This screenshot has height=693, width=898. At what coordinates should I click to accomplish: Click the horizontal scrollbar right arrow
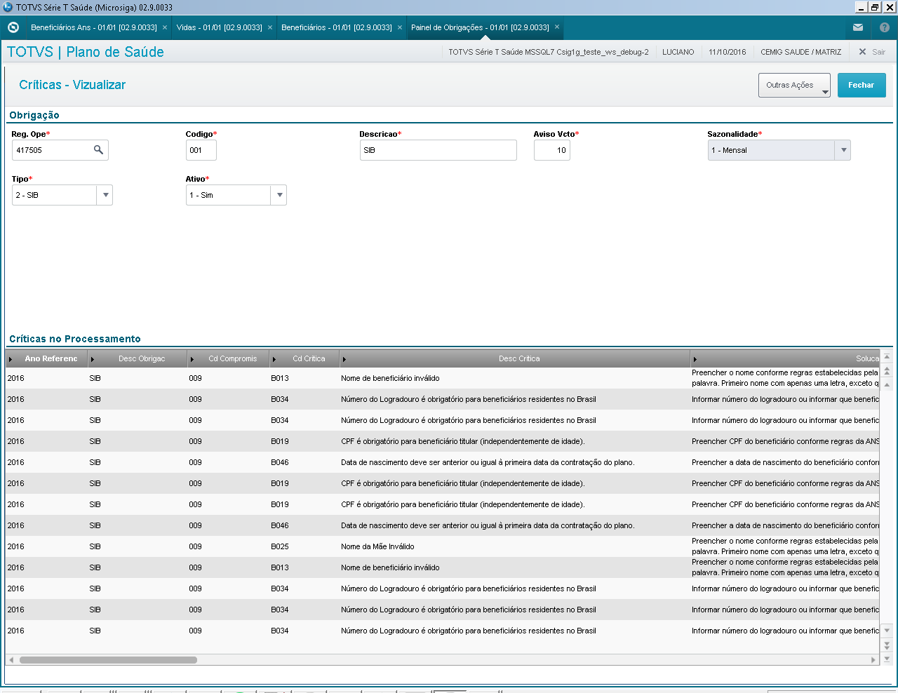pyautogui.click(x=873, y=660)
